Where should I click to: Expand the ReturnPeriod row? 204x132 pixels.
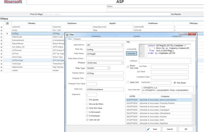tap(1, 44)
